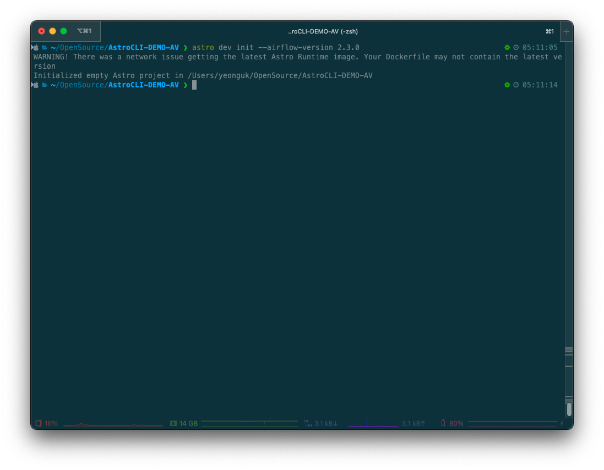Close the terminal window with the red button
Image resolution: width=604 pixels, height=470 pixels.
click(x=42, y=31)
